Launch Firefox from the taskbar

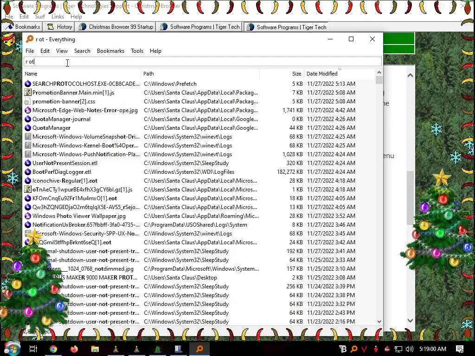click(74, 349)
